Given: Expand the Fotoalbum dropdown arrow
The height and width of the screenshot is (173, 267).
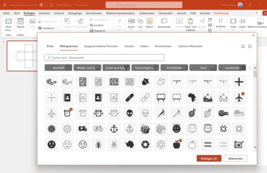Looking at the screenshot, I should point(58,28).
